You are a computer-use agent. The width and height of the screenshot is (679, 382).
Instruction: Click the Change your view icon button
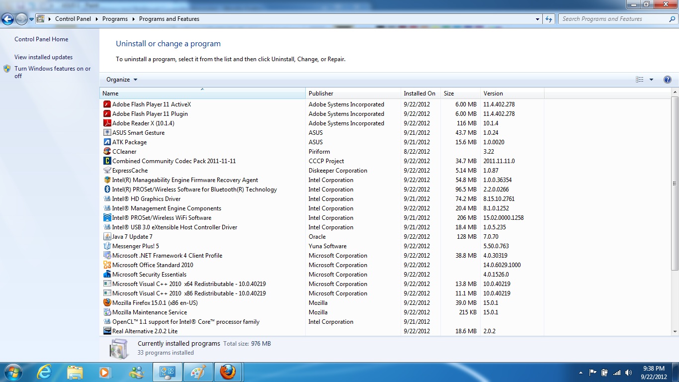click(x=640, y=80)
